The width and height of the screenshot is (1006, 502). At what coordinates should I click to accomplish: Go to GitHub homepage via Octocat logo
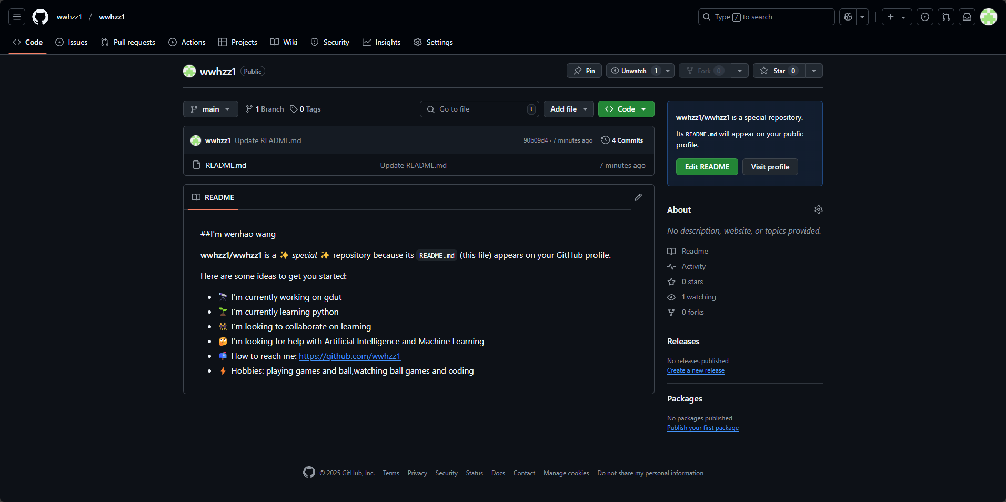41,17
